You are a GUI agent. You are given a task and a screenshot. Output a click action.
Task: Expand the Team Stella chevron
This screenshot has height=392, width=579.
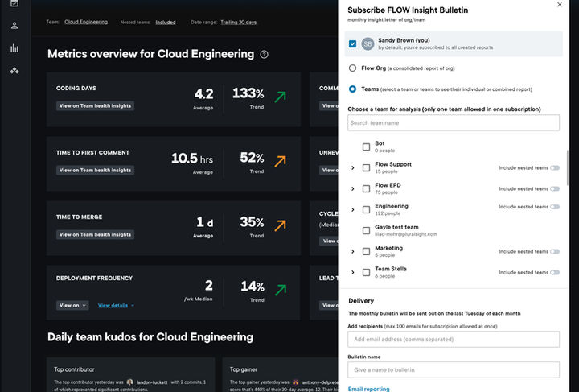[353, 272]
